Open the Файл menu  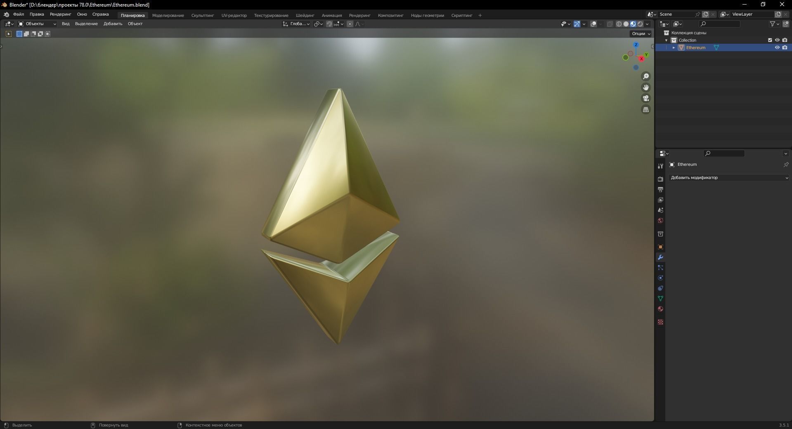click(x=19, y=14)
